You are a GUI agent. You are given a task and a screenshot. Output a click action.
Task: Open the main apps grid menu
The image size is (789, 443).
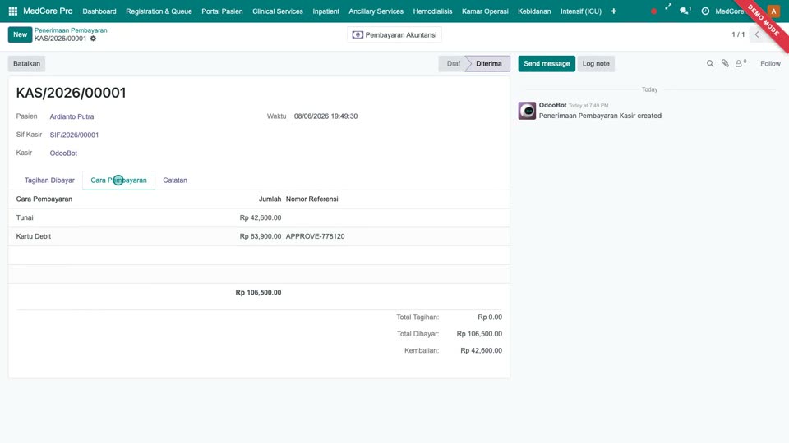[13, 11]
